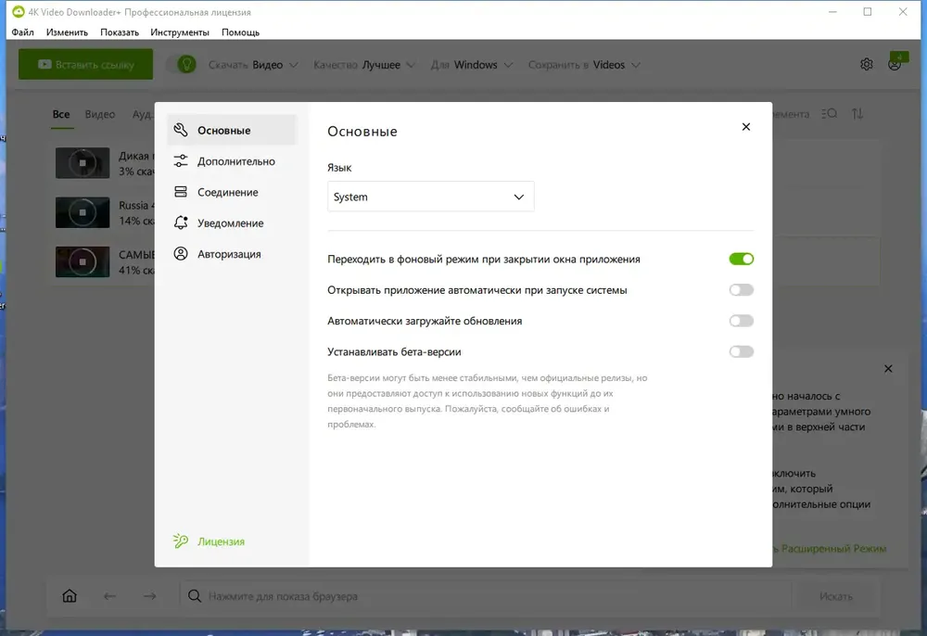Open the settings gear in the toolbar
The width and height of the screenshot is (927, 636).
[866, 64]
